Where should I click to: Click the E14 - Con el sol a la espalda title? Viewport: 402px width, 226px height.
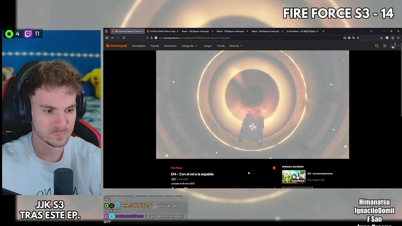pos(192,174)
